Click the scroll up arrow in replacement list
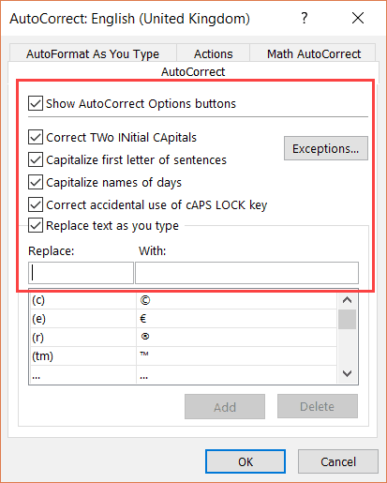 pyautogui.click(x=347, y=300)
